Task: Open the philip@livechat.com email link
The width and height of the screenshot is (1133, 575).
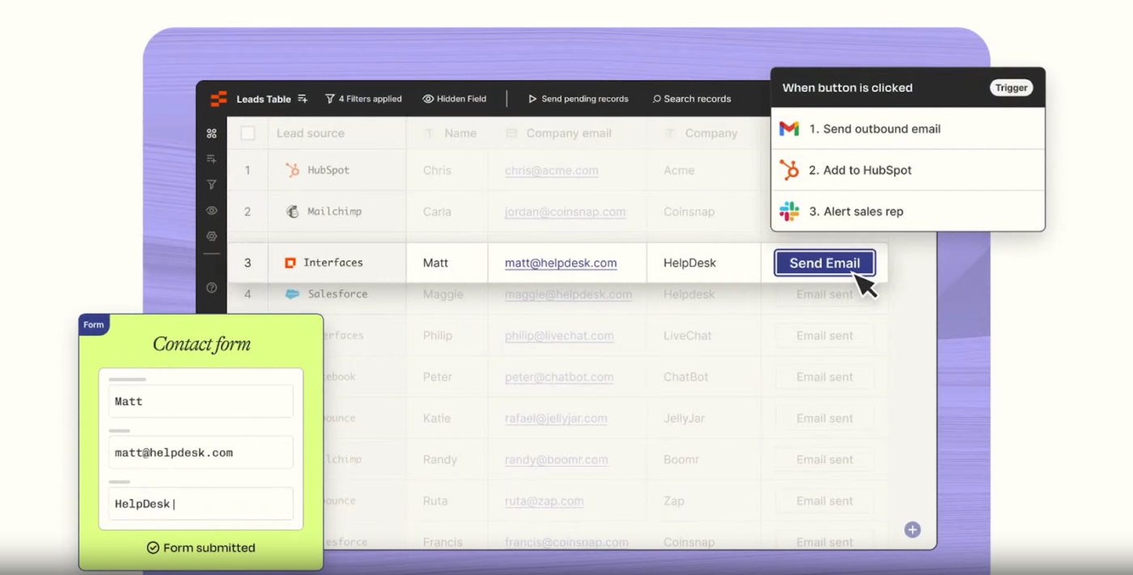Action: [x=559, y=336]
